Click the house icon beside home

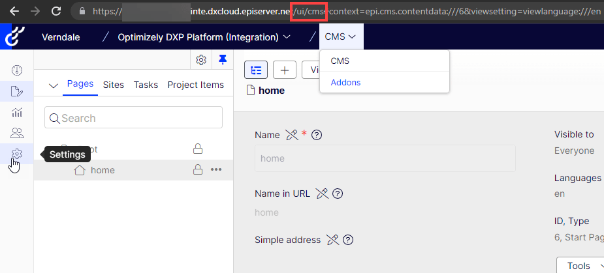coord(80,170)
